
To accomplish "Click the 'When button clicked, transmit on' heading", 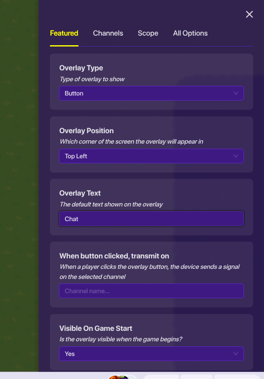I will (x=114, y=256).
